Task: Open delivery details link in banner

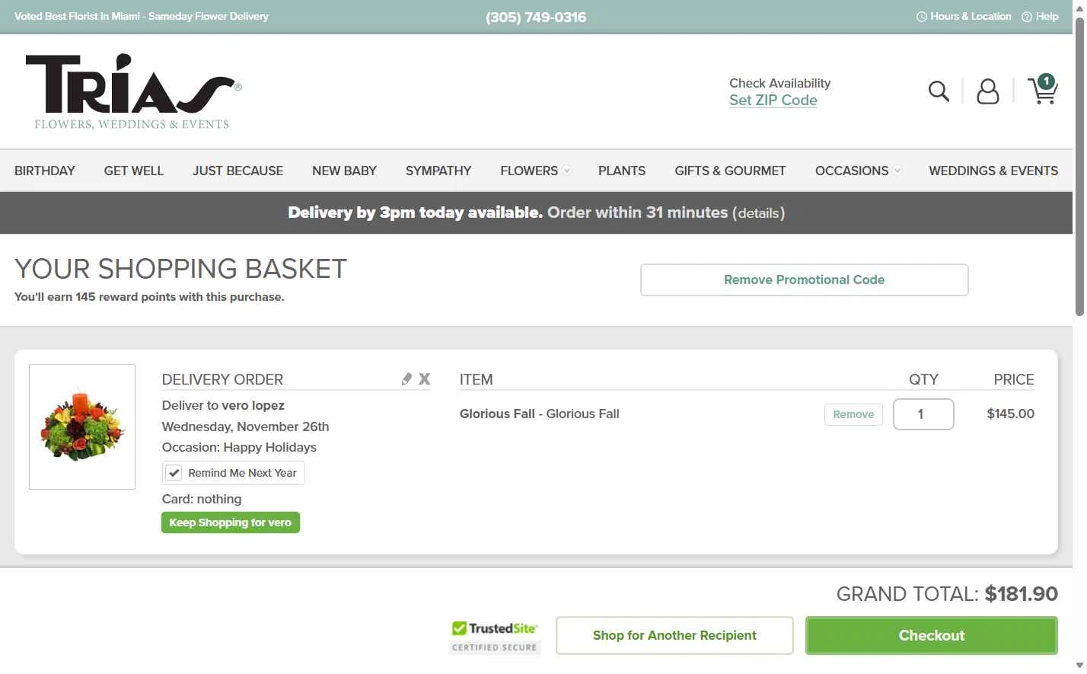Action: point(759,213)
